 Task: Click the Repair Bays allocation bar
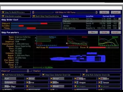(13, 86)
